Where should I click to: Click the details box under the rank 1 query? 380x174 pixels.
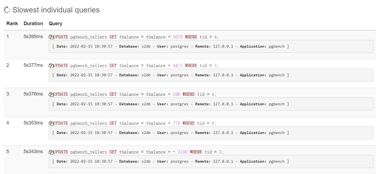[x=211, y=46]
